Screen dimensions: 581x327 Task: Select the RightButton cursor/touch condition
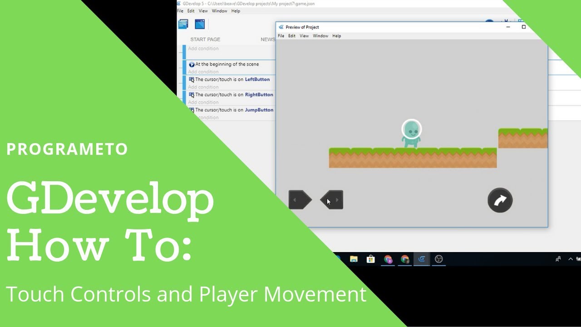234,95
